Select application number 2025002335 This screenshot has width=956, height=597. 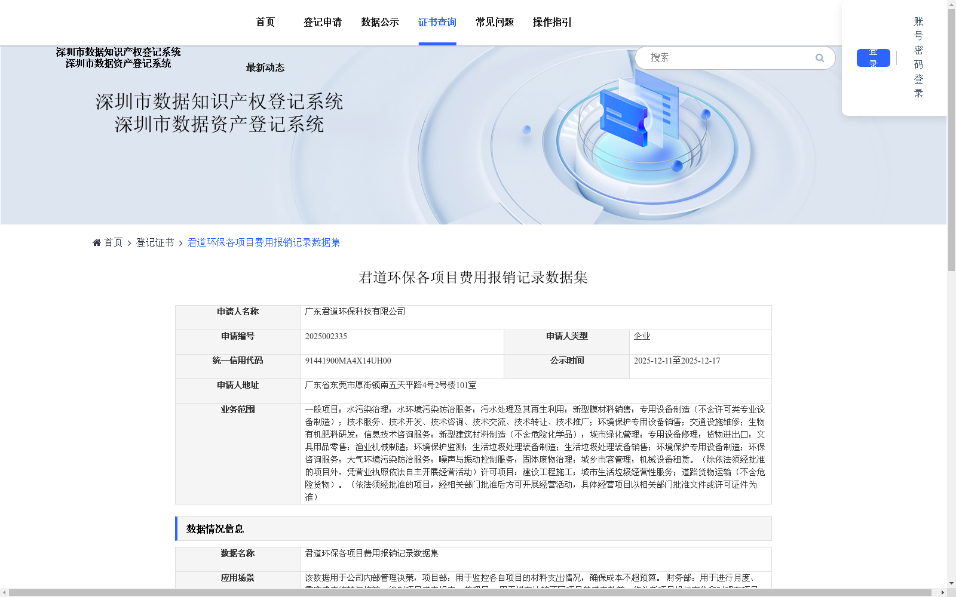tap(326, 336)
